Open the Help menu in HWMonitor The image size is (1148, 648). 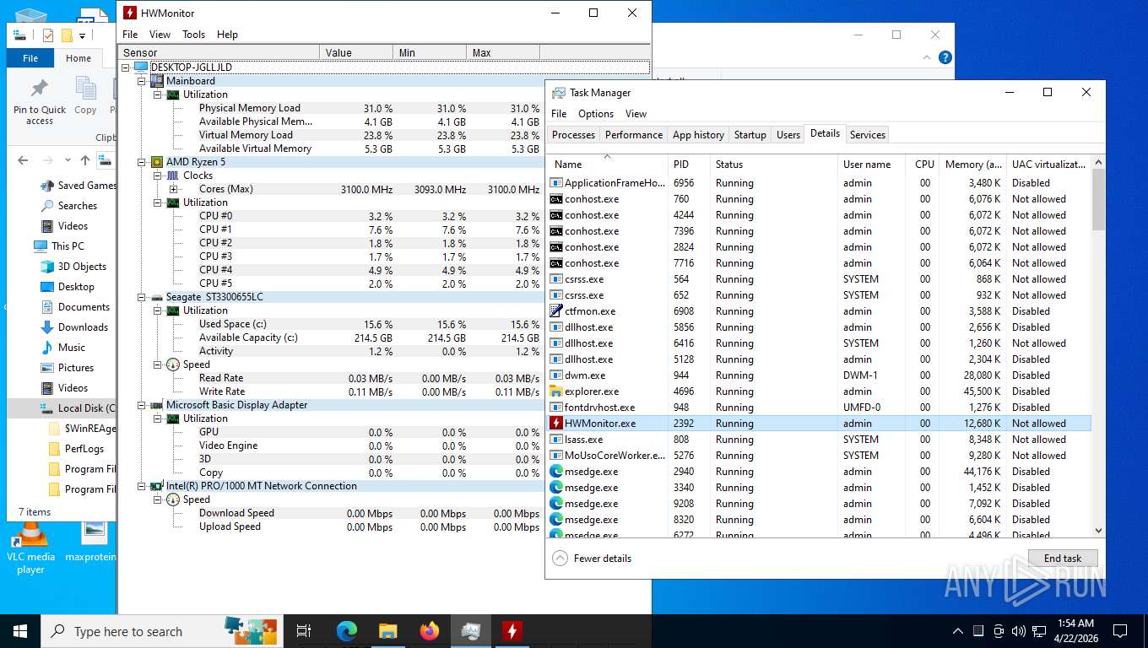(227, 35)
